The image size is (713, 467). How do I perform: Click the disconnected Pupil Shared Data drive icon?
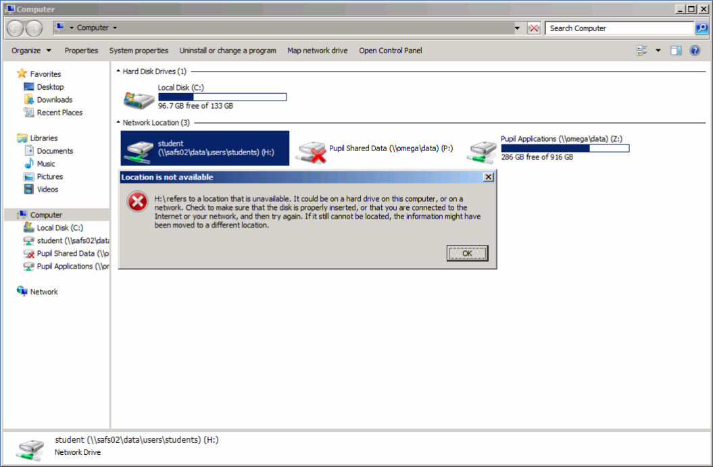pos(311,152)
